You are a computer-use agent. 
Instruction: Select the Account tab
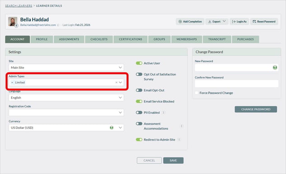[18, 39]
